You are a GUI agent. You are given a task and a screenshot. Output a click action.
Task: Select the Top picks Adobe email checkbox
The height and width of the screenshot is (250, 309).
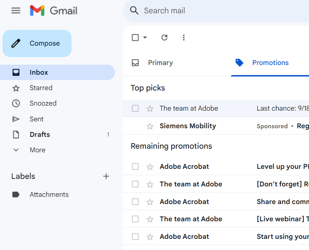click(x=135, y=108)
